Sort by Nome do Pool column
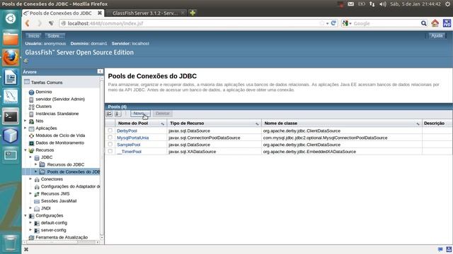 (x=162, y=123)
